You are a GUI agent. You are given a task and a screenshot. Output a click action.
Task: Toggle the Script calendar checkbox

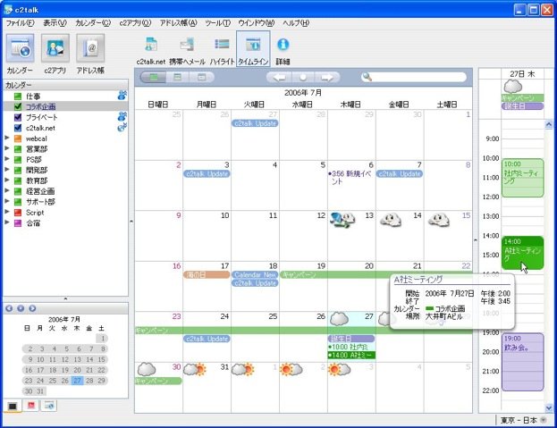pyautogui.click(x=18, y=213)
